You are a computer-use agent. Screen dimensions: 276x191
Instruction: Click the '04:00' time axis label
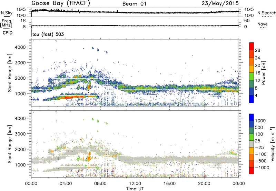pos(66,184)
